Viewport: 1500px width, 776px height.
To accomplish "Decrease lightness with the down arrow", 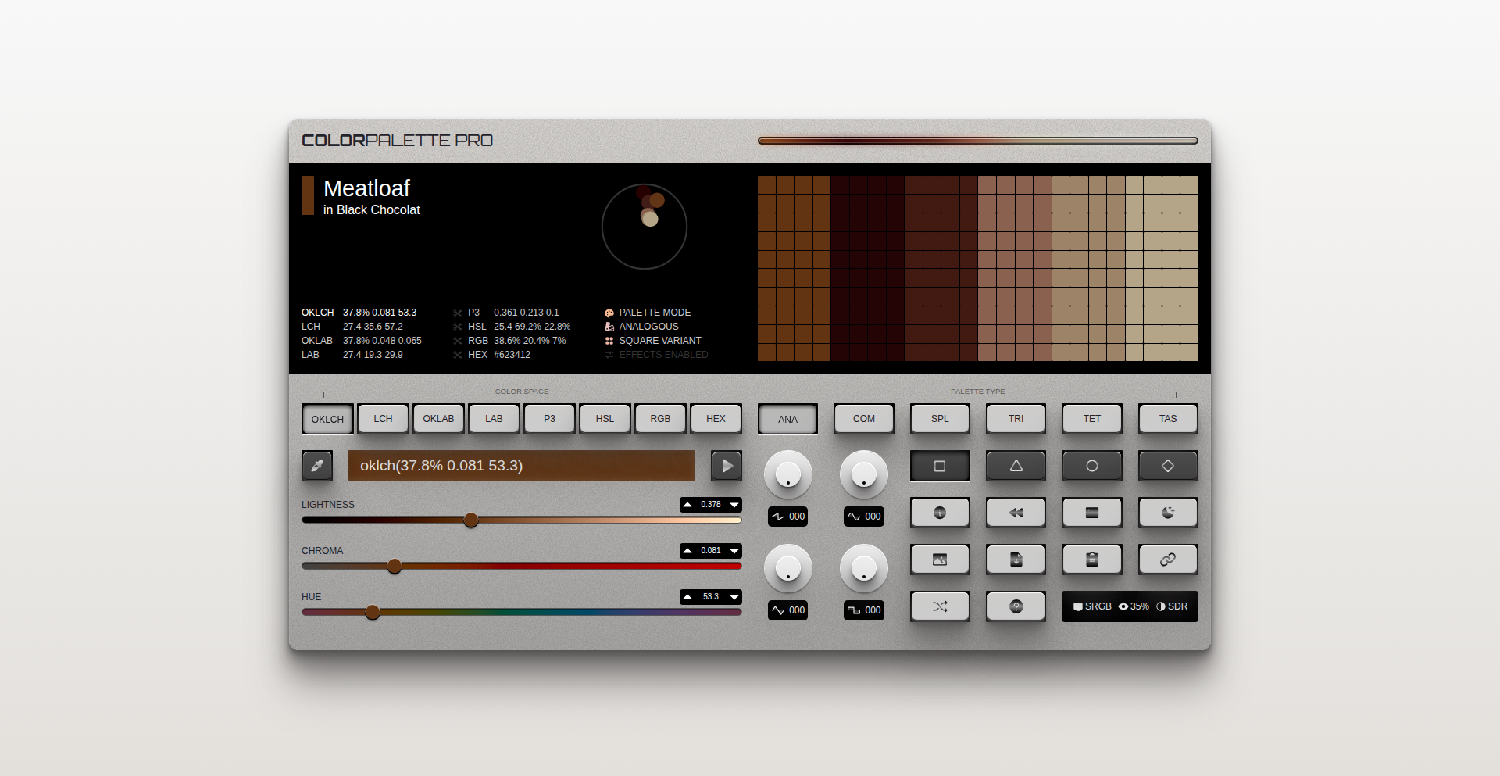I will (734, 505).
